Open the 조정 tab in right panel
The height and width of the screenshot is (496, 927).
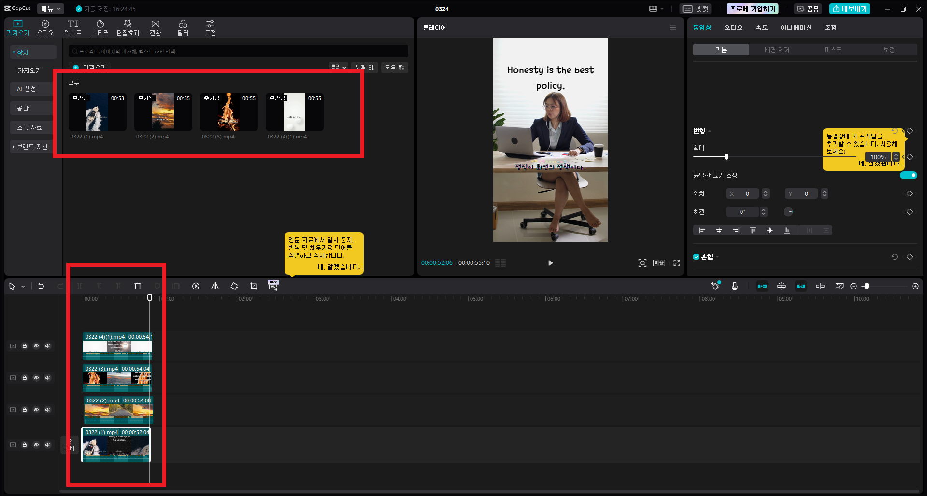click(831, 28)
